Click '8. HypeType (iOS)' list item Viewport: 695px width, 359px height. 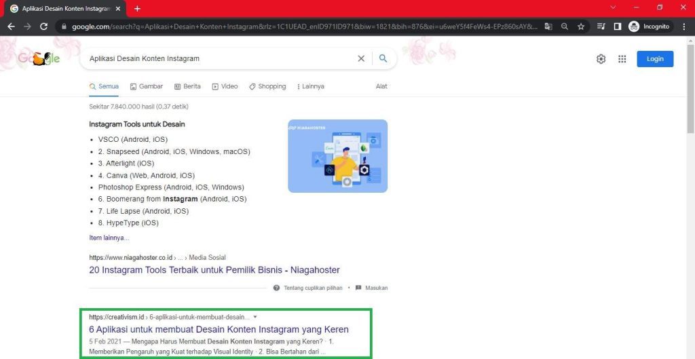128,223
